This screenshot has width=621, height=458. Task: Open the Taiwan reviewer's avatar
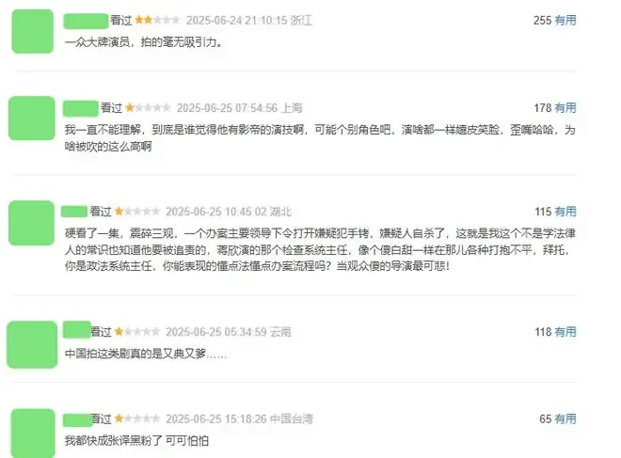click(x=33, y=434)
